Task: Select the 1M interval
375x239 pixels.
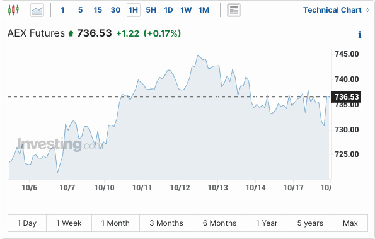Action: pyautogui.click(x=204, y=10)
